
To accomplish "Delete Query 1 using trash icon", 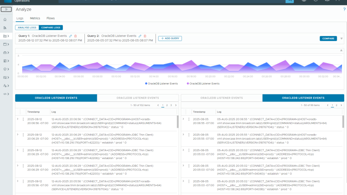I will coord(75,36).
